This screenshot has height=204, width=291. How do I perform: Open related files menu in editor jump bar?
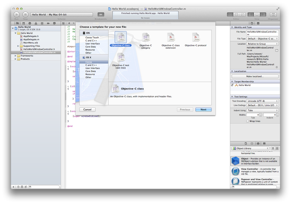64,23
